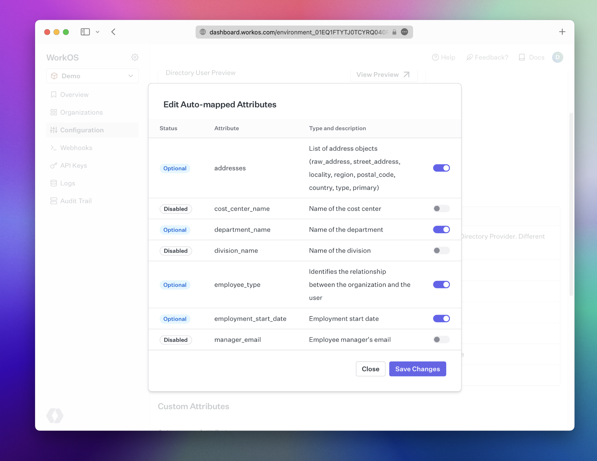Click Feedback in the top bar
The image size is (597, 461).
point(487,57)
